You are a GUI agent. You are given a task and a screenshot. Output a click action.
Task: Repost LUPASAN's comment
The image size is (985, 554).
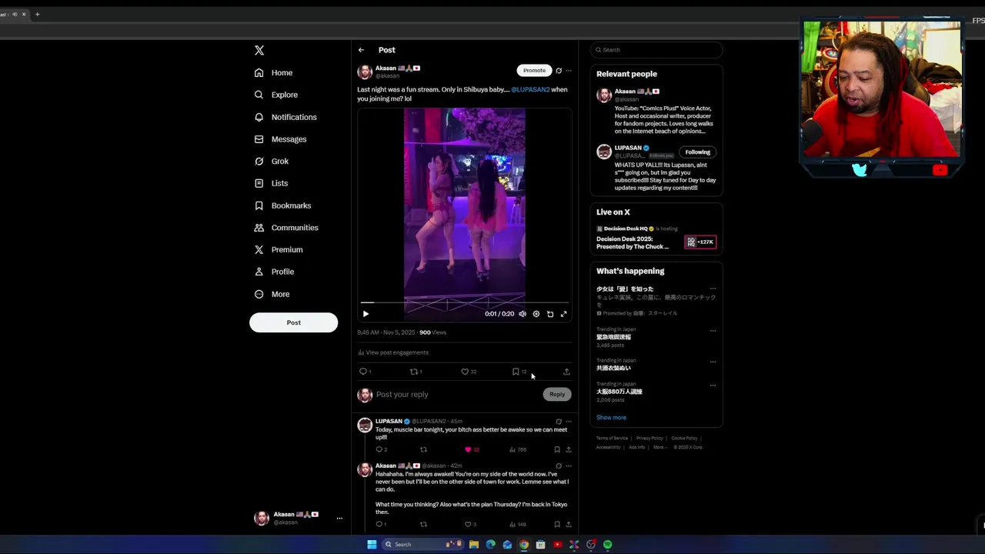click(x=423, y=449)
